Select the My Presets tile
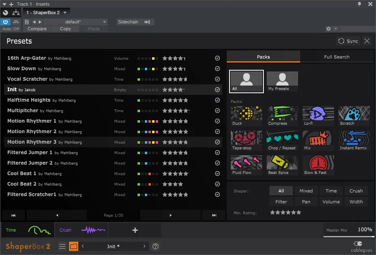 282,82
